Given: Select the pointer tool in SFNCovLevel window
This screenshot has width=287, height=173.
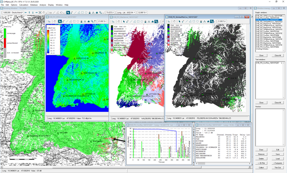Looking at the screenshot, I should pos(60,21).
